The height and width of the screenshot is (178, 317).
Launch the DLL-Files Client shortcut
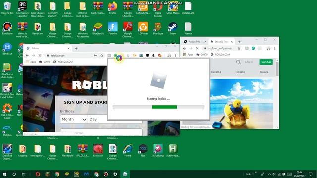(x=7, y=111)
